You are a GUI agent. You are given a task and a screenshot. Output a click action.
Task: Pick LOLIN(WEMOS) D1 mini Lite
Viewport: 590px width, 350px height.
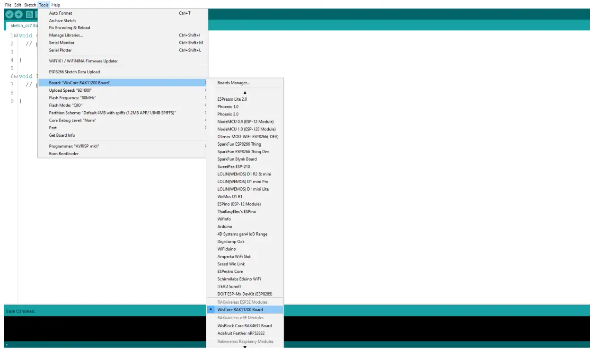pos(245,189)
